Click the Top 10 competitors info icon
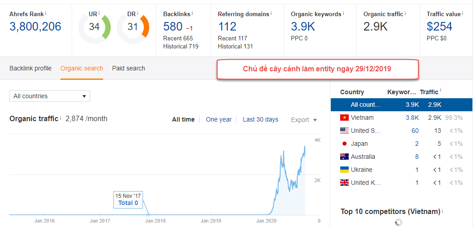The height and width of the screenshot is (227, 476). pos(442,210)
